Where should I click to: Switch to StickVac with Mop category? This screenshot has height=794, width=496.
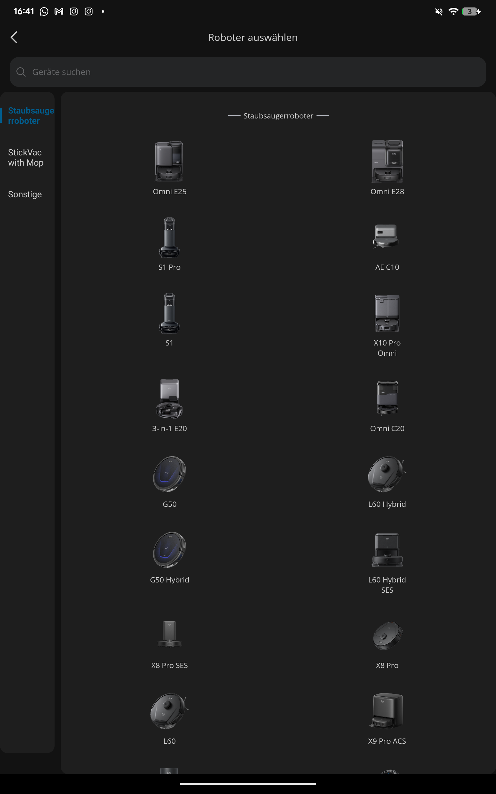click(x=26, y=158)
